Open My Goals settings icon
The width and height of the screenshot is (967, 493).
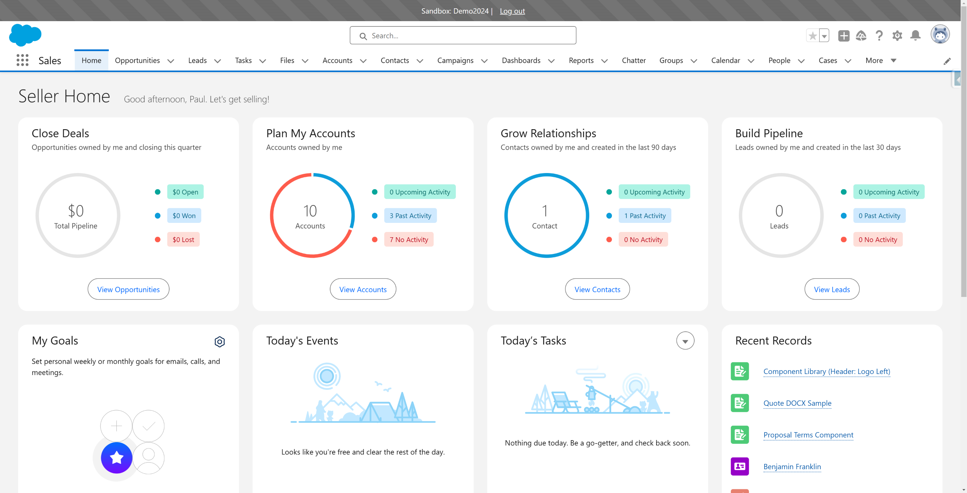(x=219, y=342)
